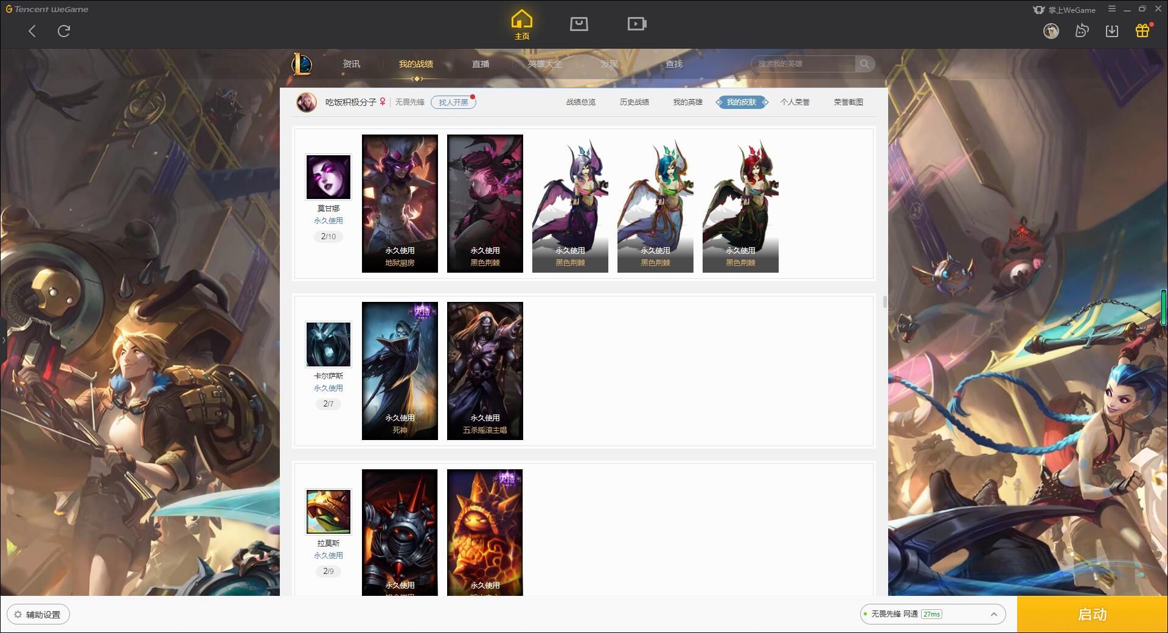Image resolution: width=1168 pixels, height=633 pixels.
Task: Open the purple-haired 黑色荆棘 chroma
Action: pyautogui.click(x=570, y=203)
